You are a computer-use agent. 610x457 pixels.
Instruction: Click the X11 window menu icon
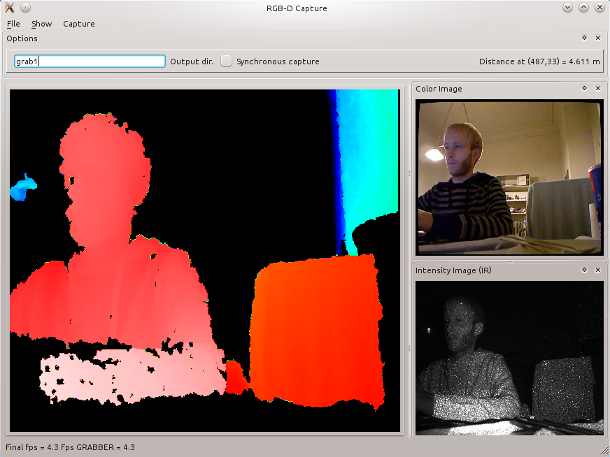pyautogui.click(x=9, y=8)
